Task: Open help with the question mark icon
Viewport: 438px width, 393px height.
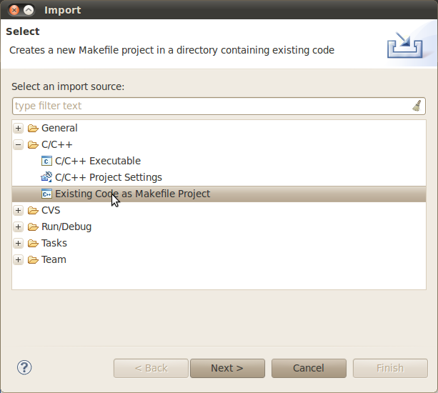Action: tap(24, 367)
